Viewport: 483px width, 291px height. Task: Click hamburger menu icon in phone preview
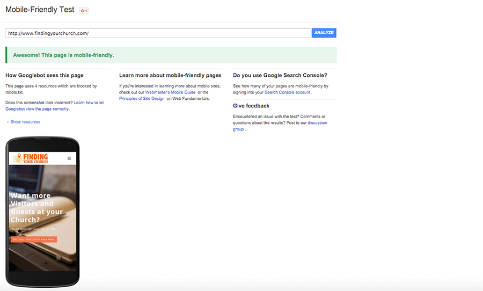click(x=69, y=158)
